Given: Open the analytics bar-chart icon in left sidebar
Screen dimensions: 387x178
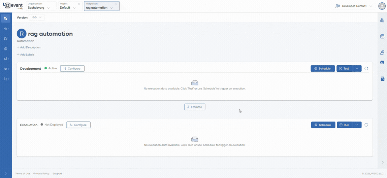Looking at the screenshot, I should pos(6,59).
